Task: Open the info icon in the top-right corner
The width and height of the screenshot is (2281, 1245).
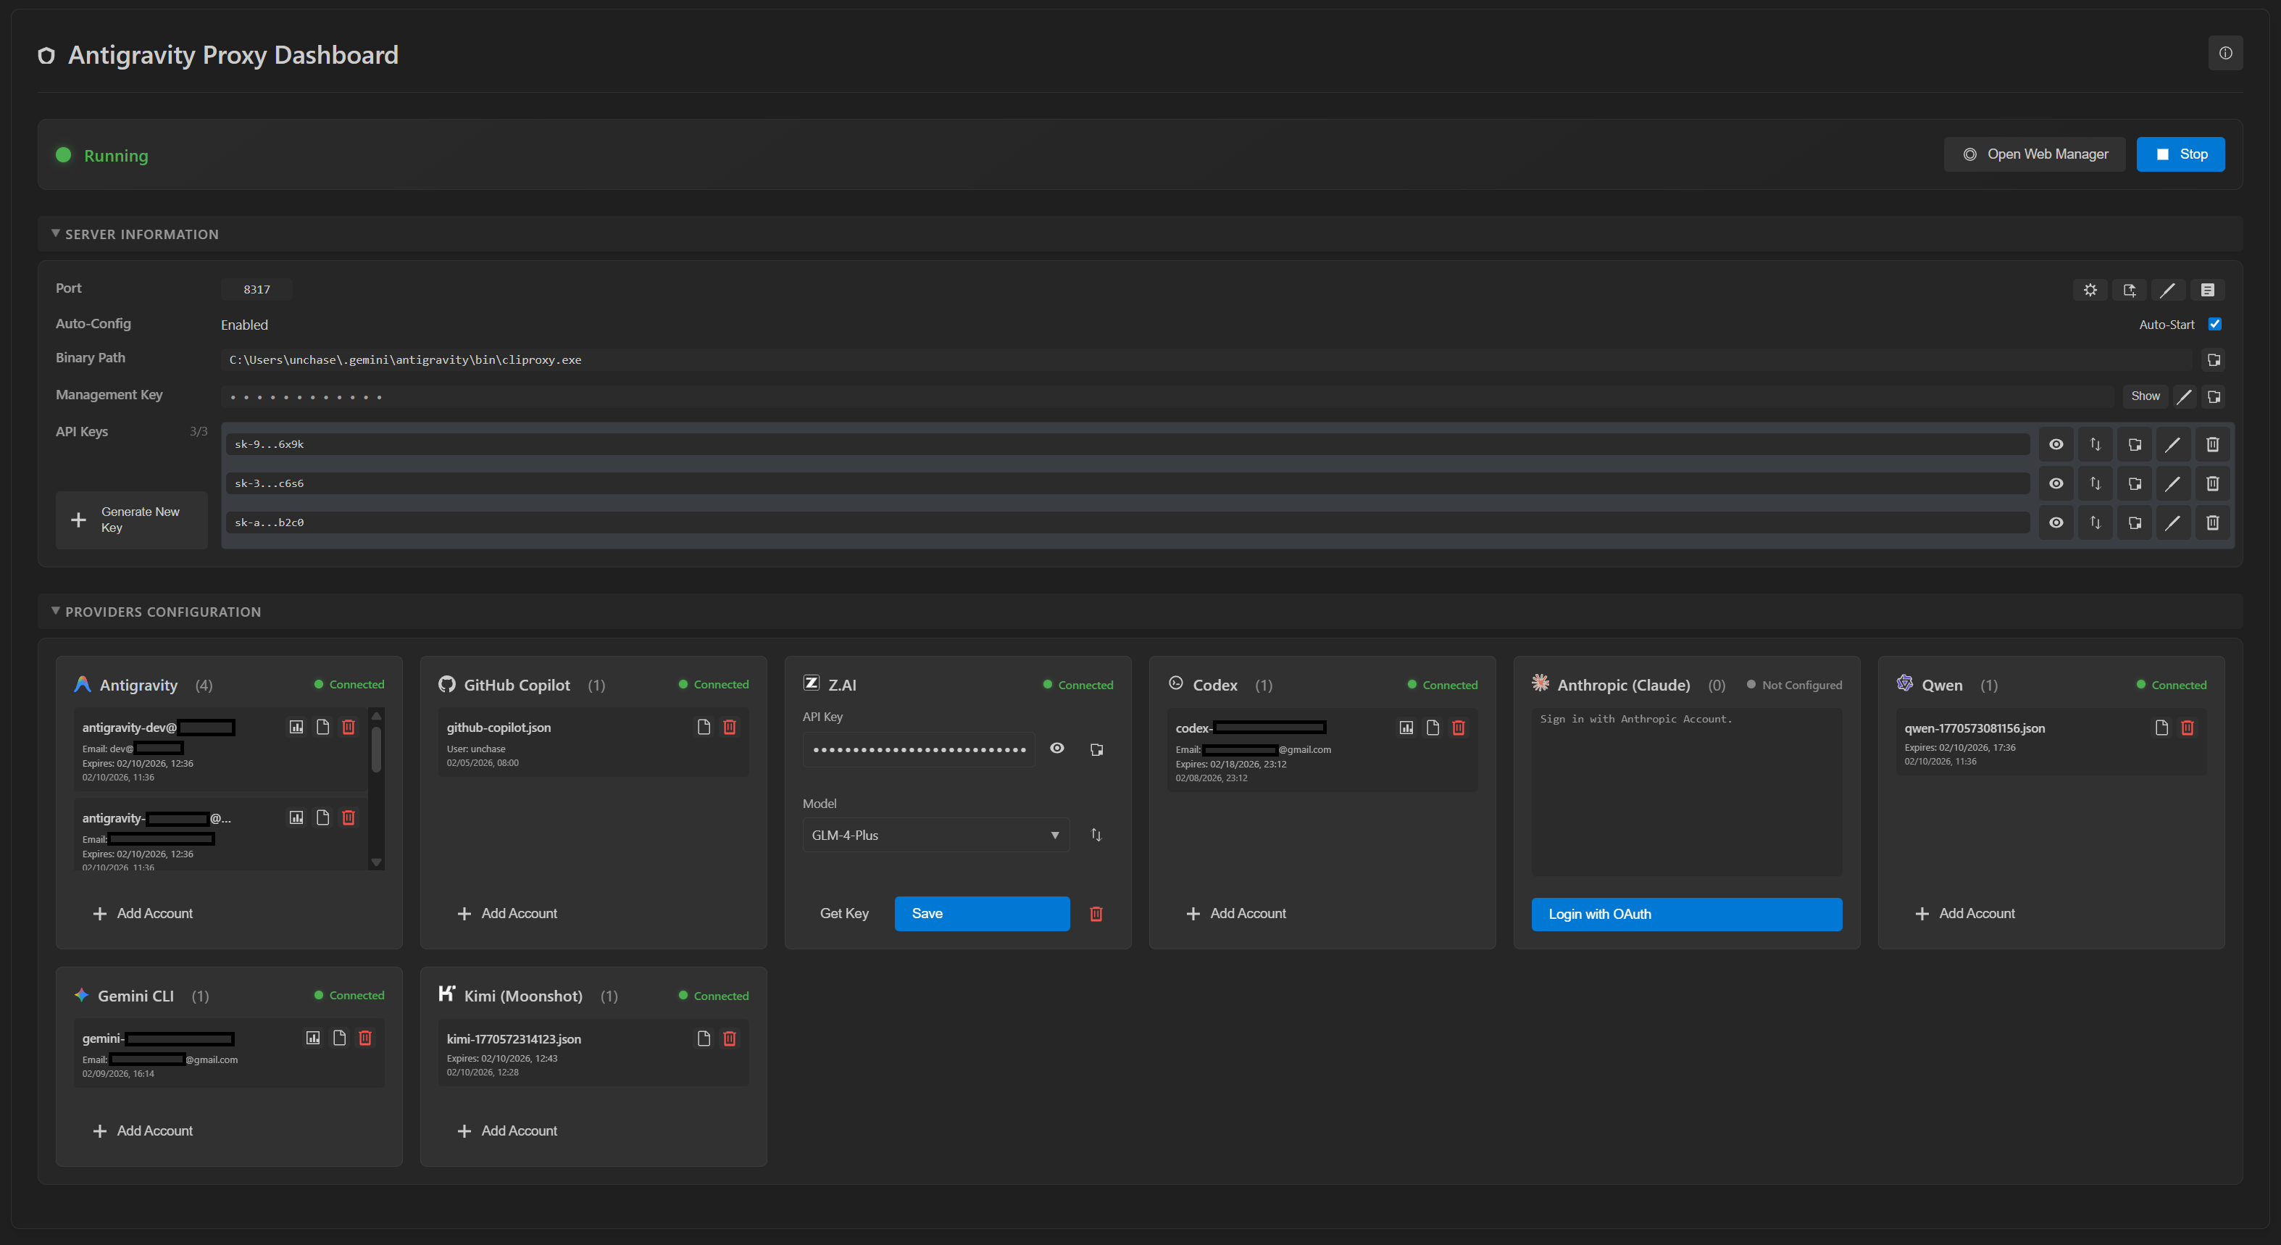Action: click(x=2225, y=53)
